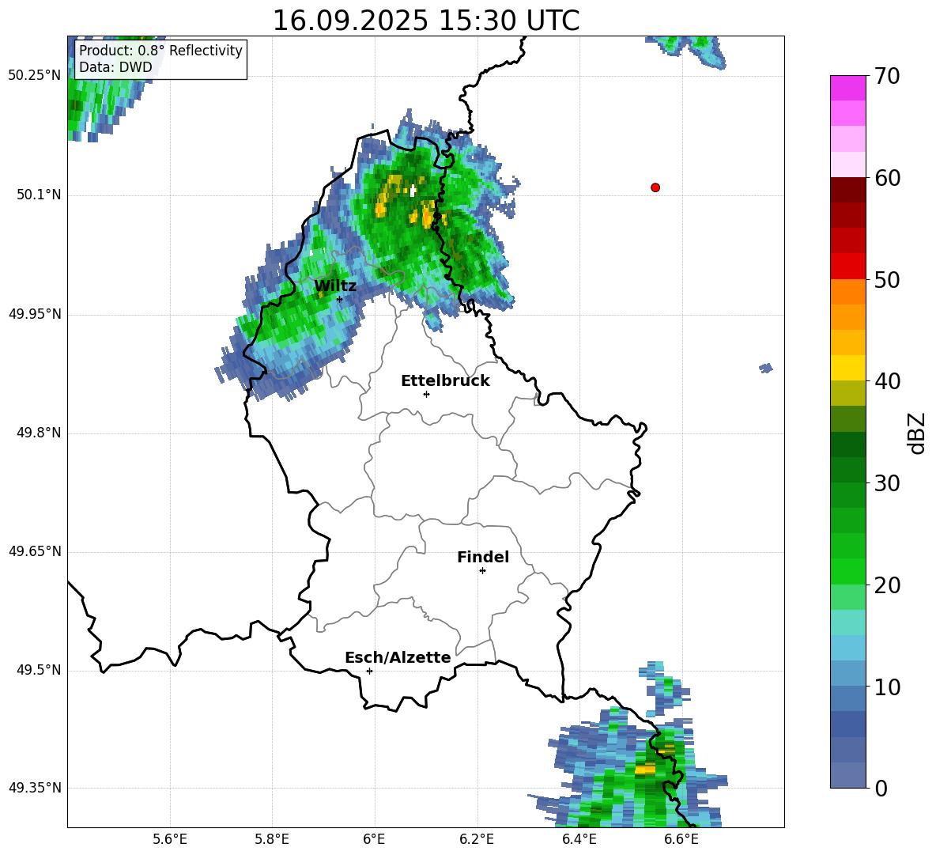
Task: Click the Ettelbruck station cross marker
Action: pos(426,394)
